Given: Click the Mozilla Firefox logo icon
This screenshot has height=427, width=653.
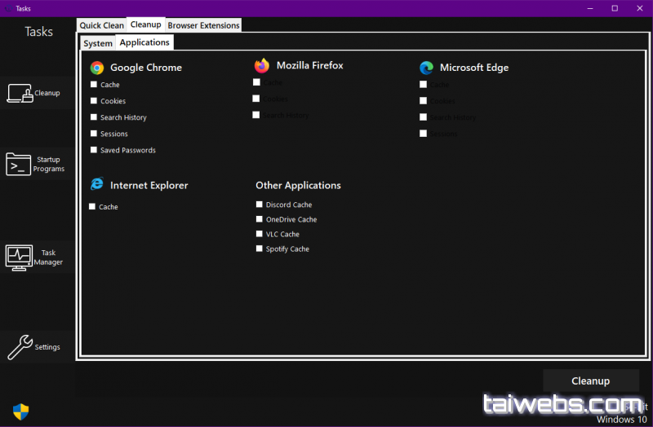Looking at the screenshot, I should tap(262, 65).
